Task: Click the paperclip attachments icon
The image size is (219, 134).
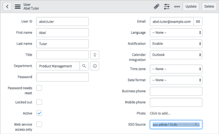Action: 156,6
